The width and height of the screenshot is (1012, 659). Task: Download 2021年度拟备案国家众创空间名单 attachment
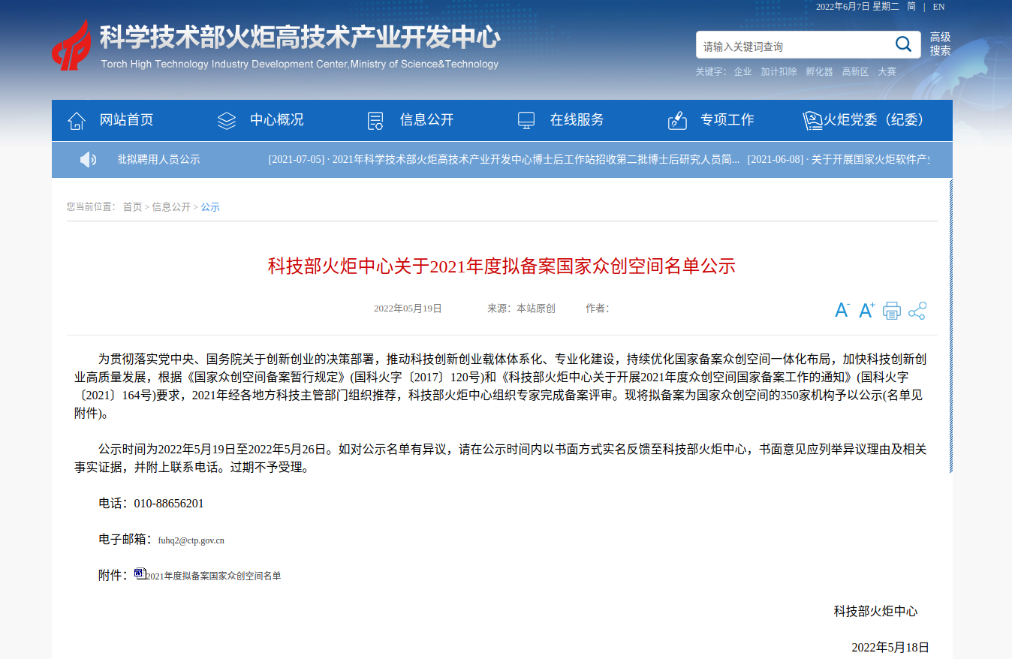point(213,576)
